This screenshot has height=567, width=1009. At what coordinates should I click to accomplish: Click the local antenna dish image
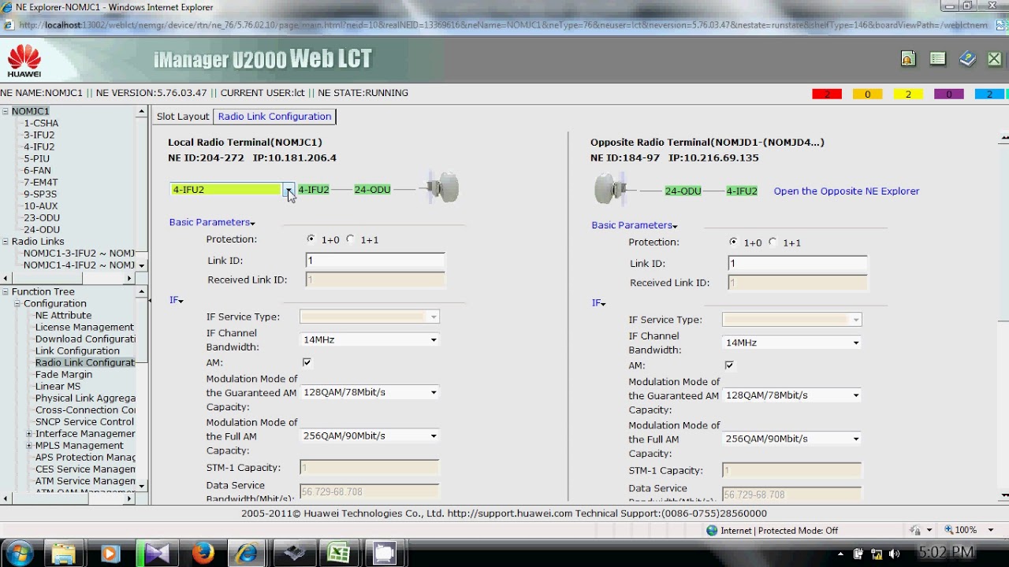442,188
